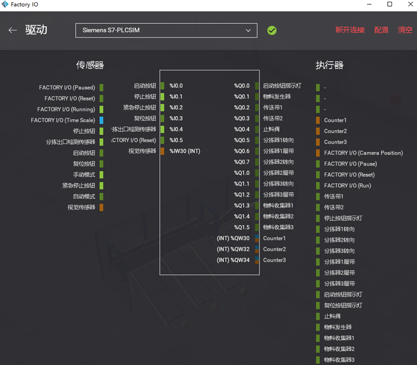Click 清空 to clear all mappings

[405, 30]
